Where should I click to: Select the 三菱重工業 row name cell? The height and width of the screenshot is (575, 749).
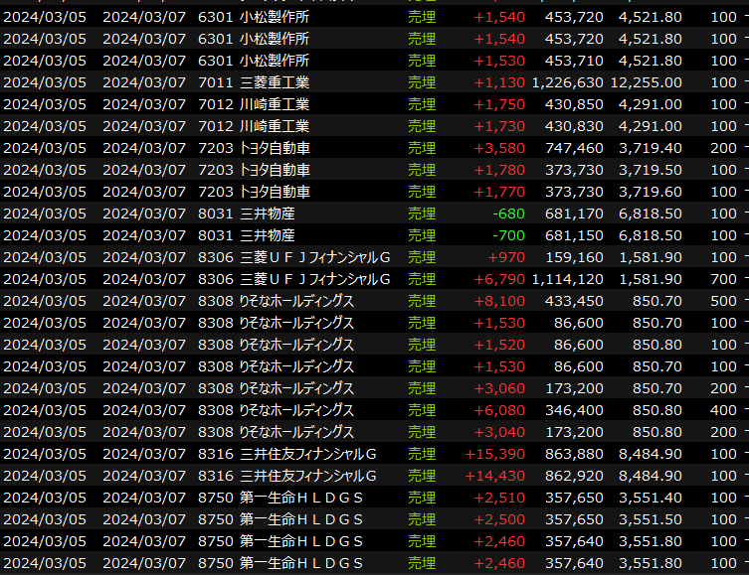pos(275,82)
